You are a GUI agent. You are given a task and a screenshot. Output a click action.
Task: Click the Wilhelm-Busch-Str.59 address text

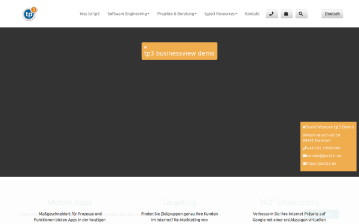pos(321,135)
